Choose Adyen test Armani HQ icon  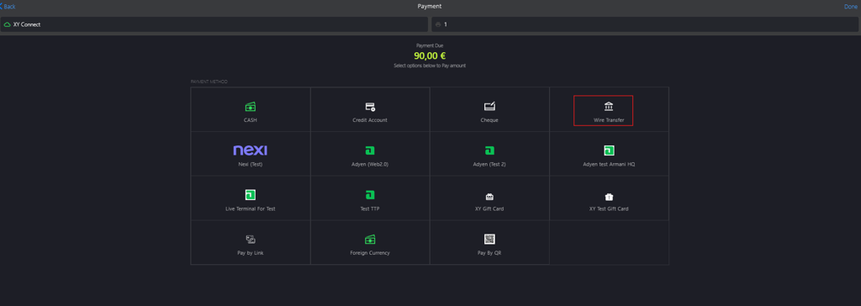609,150
